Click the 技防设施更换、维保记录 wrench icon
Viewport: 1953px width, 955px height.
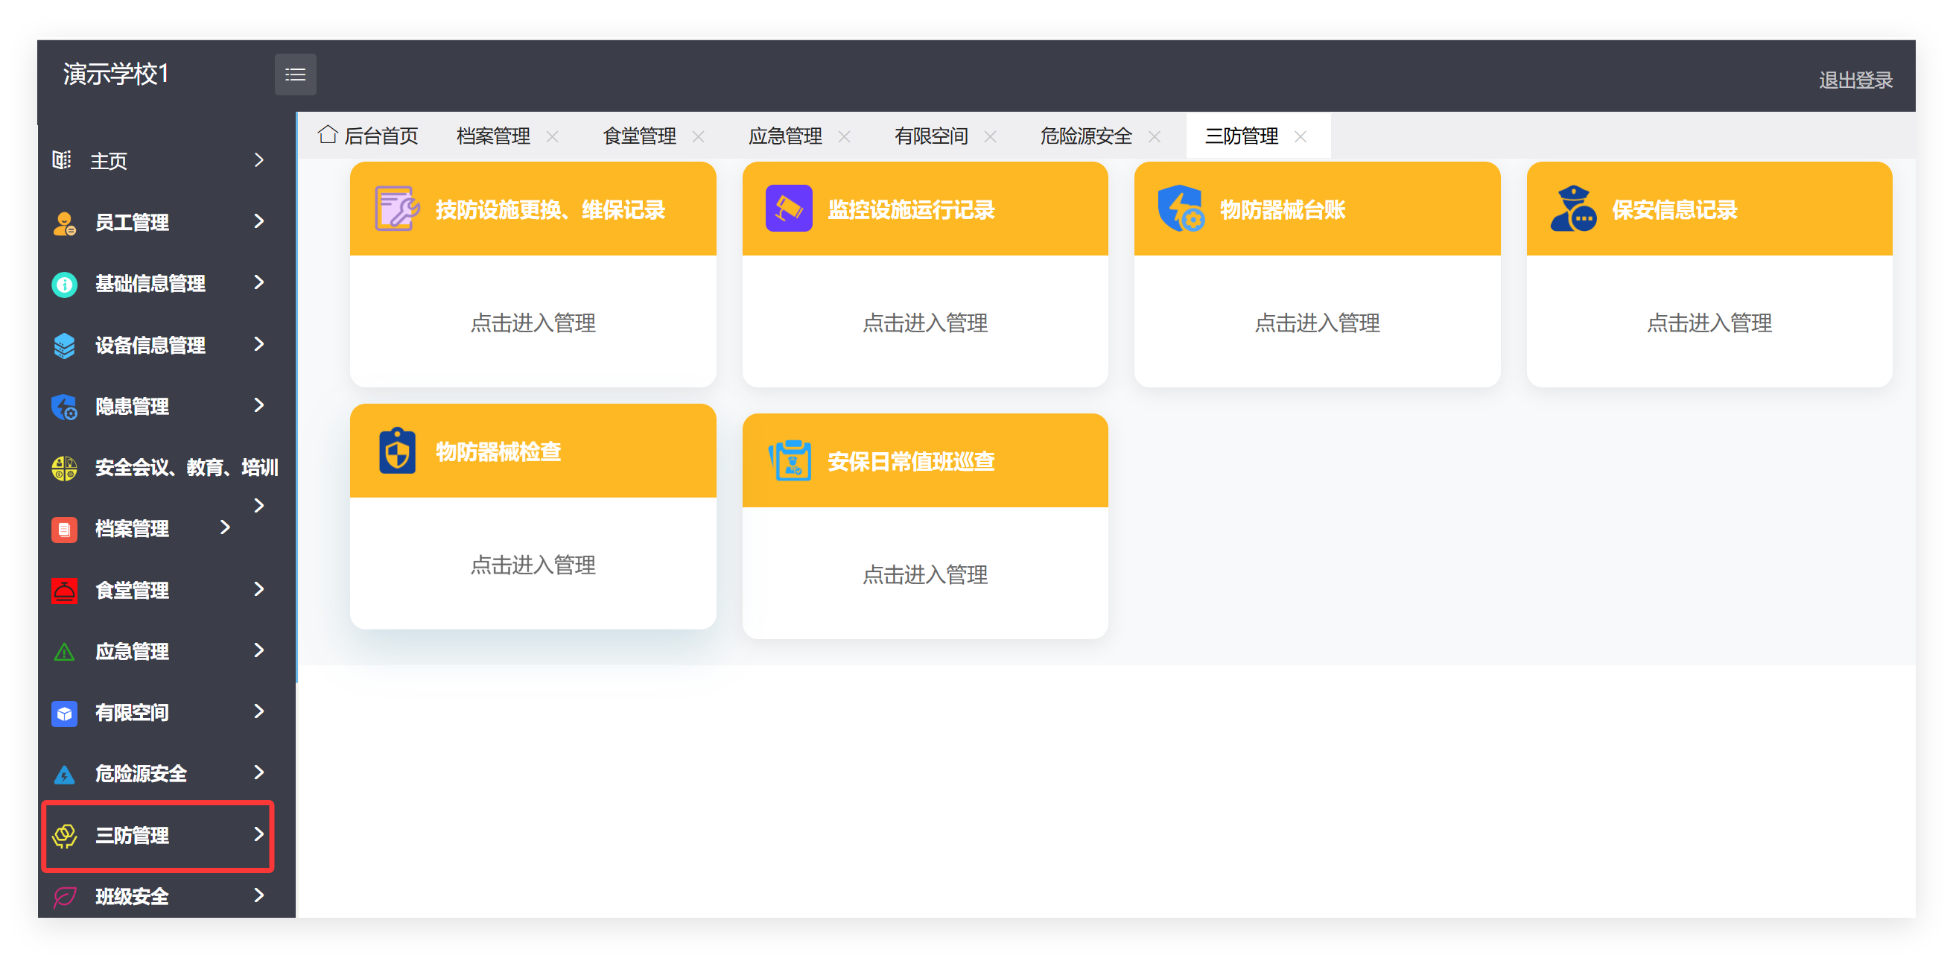pos(396,209)
